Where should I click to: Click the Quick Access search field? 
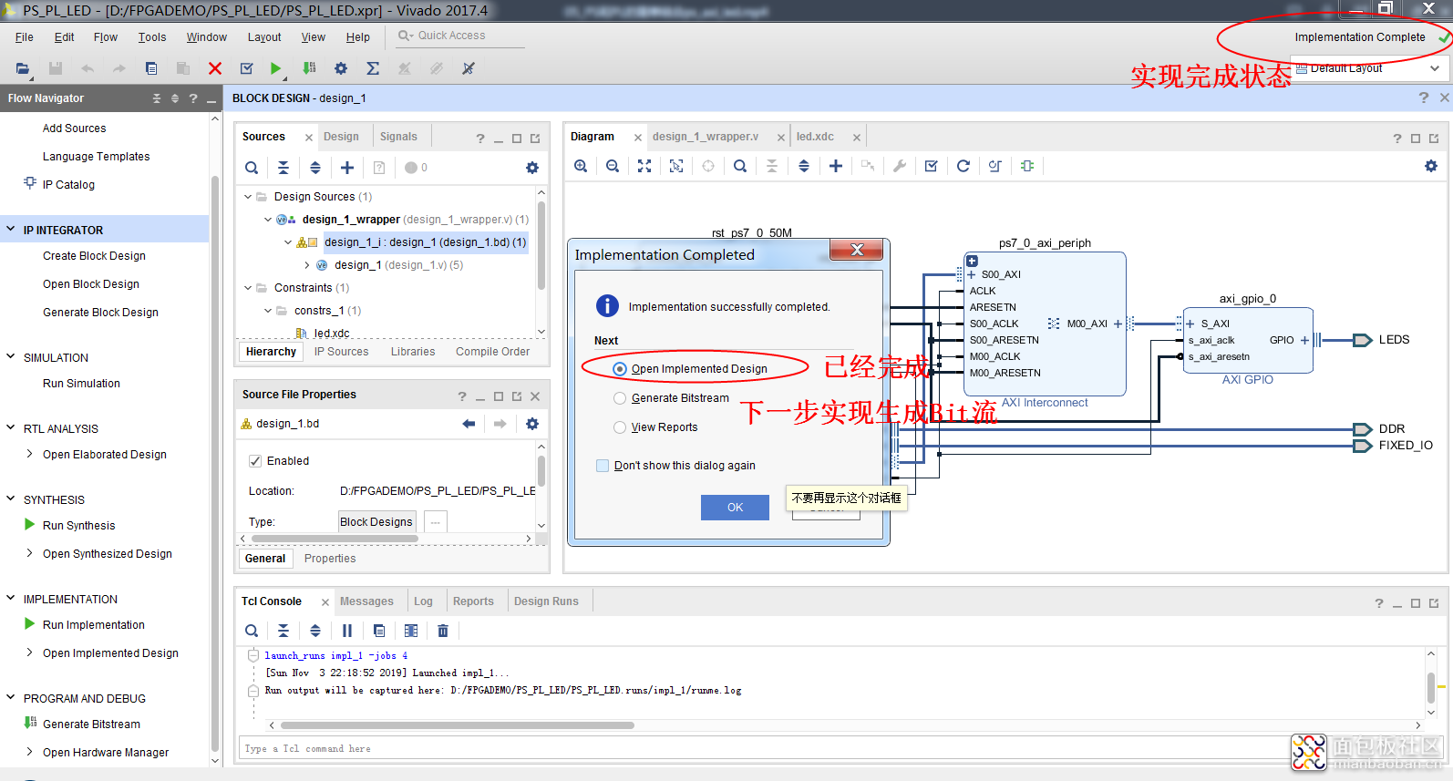point(461,36)
